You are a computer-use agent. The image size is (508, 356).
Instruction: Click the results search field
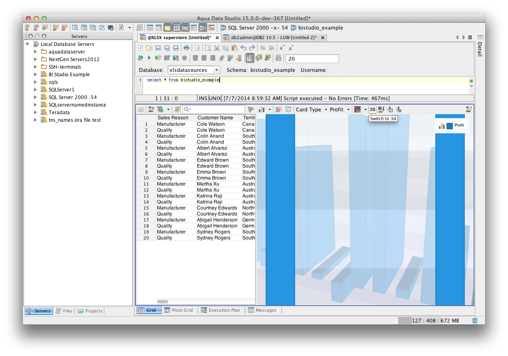(x=214, y=109)
